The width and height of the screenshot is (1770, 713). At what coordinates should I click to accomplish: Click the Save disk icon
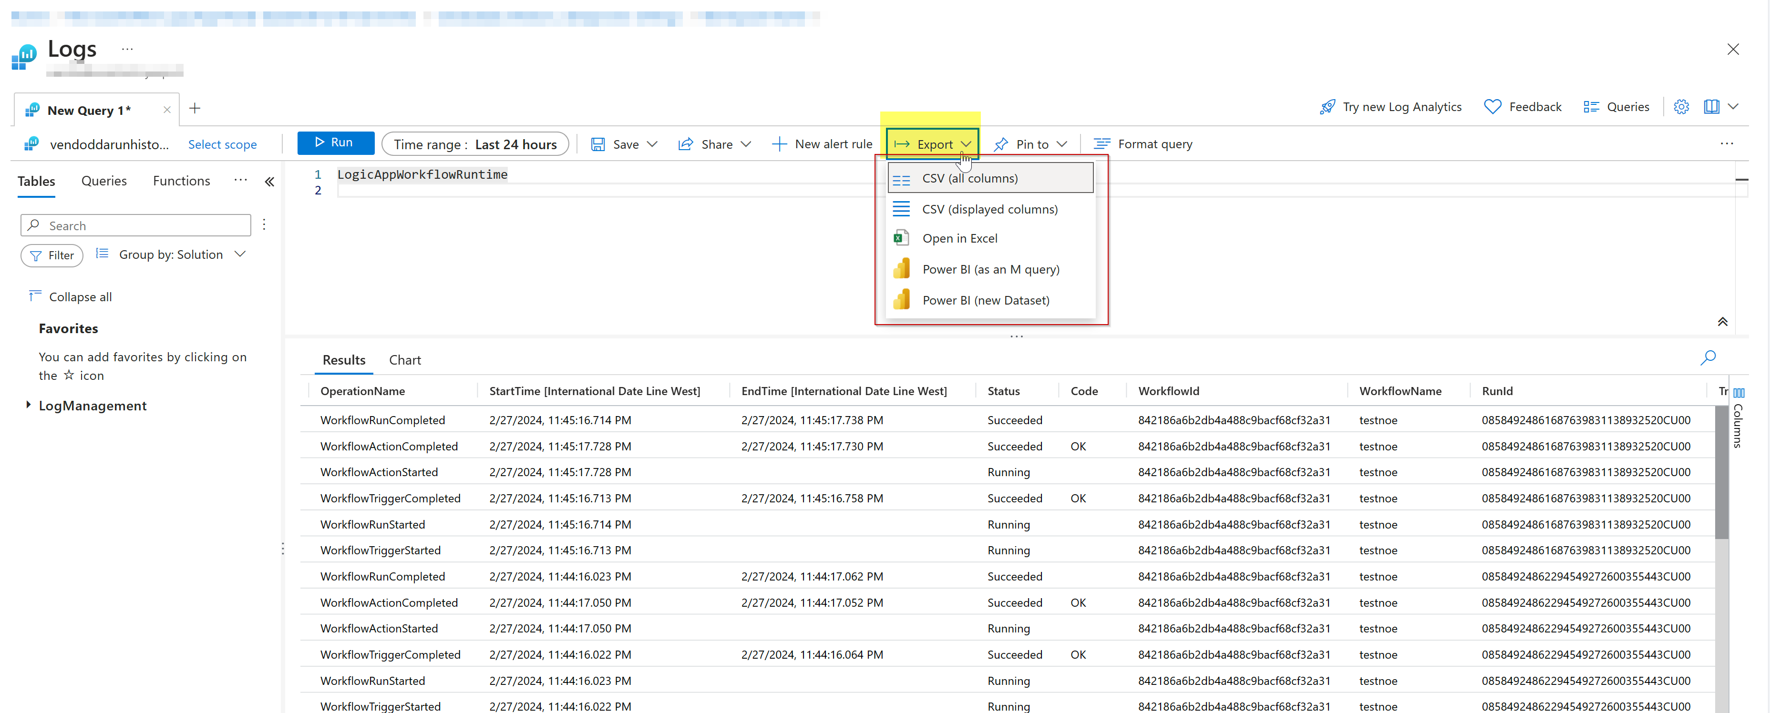click(x=598, y=144)
